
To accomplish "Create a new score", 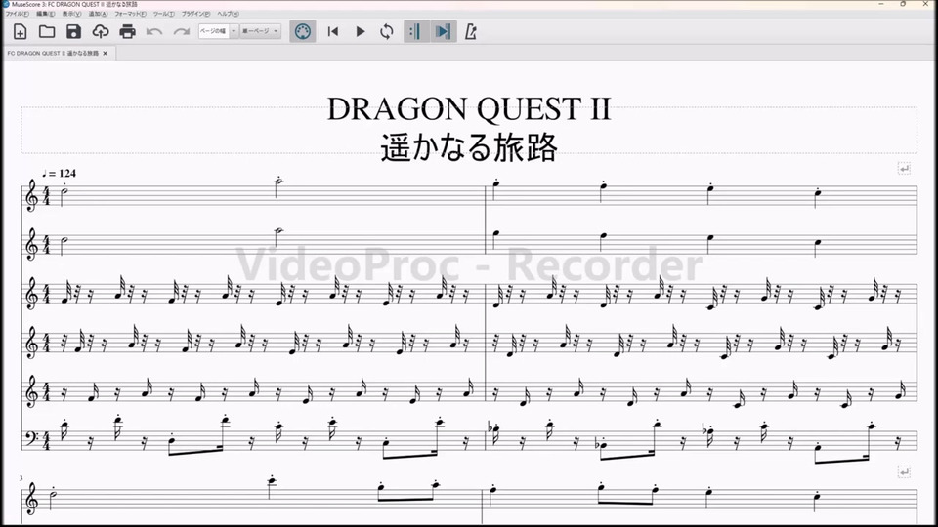I will [x=20, y=31].
